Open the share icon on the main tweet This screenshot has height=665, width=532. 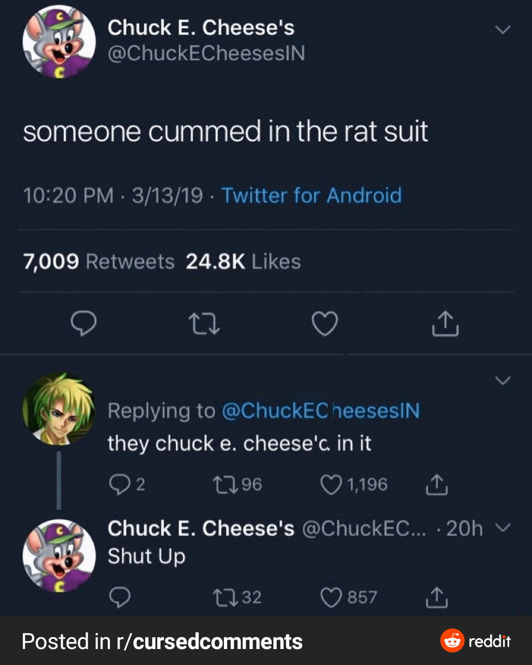tap(445, 323)
